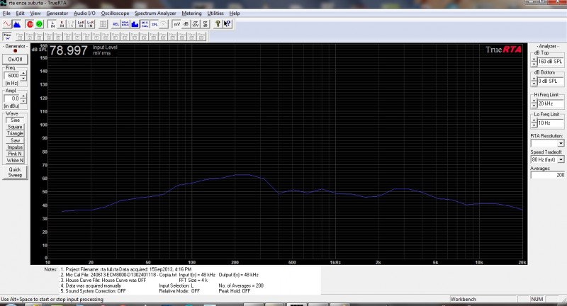Click the blue spectrum analyzer toolbar icon
The height and width of the screenshot is (306, 567).
pos(16,24)
